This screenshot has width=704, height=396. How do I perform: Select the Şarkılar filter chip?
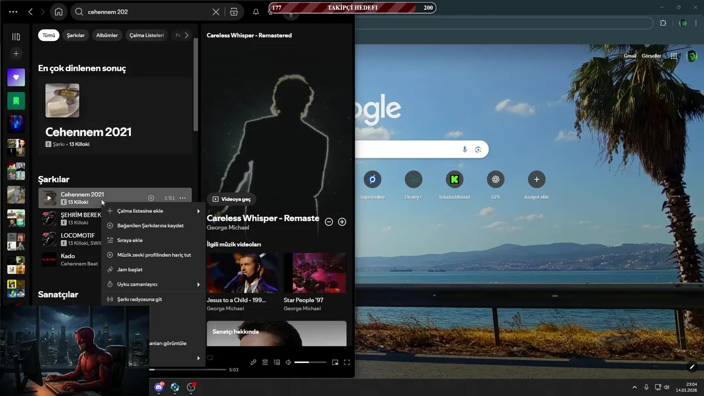[x=76, y=35]
